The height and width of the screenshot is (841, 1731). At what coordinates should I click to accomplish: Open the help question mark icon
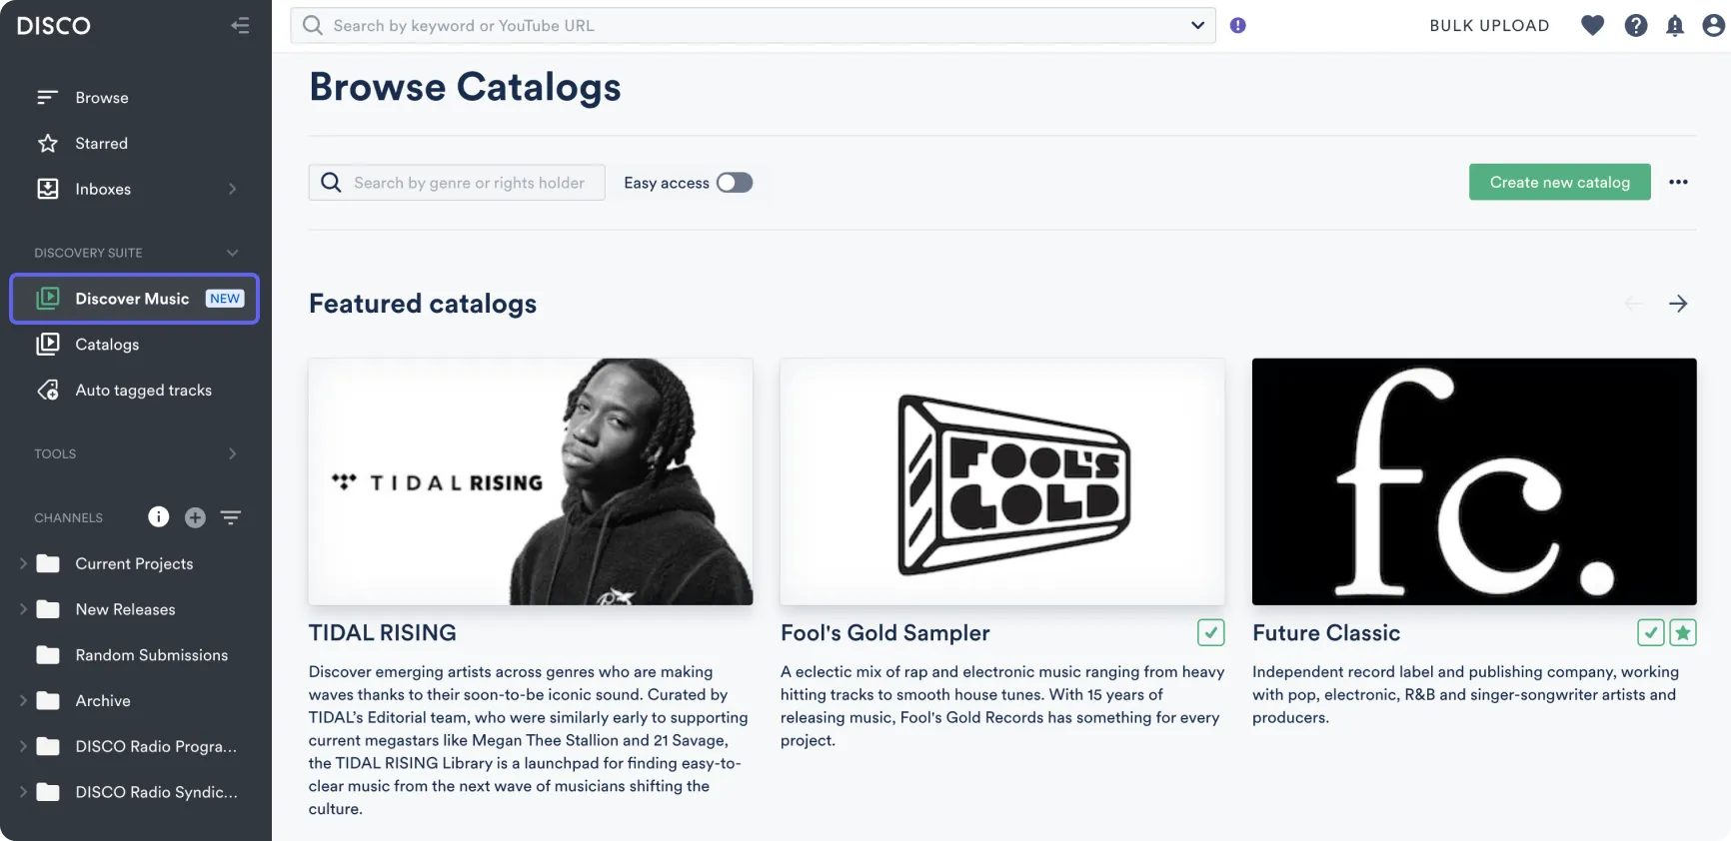point(1636,25)
